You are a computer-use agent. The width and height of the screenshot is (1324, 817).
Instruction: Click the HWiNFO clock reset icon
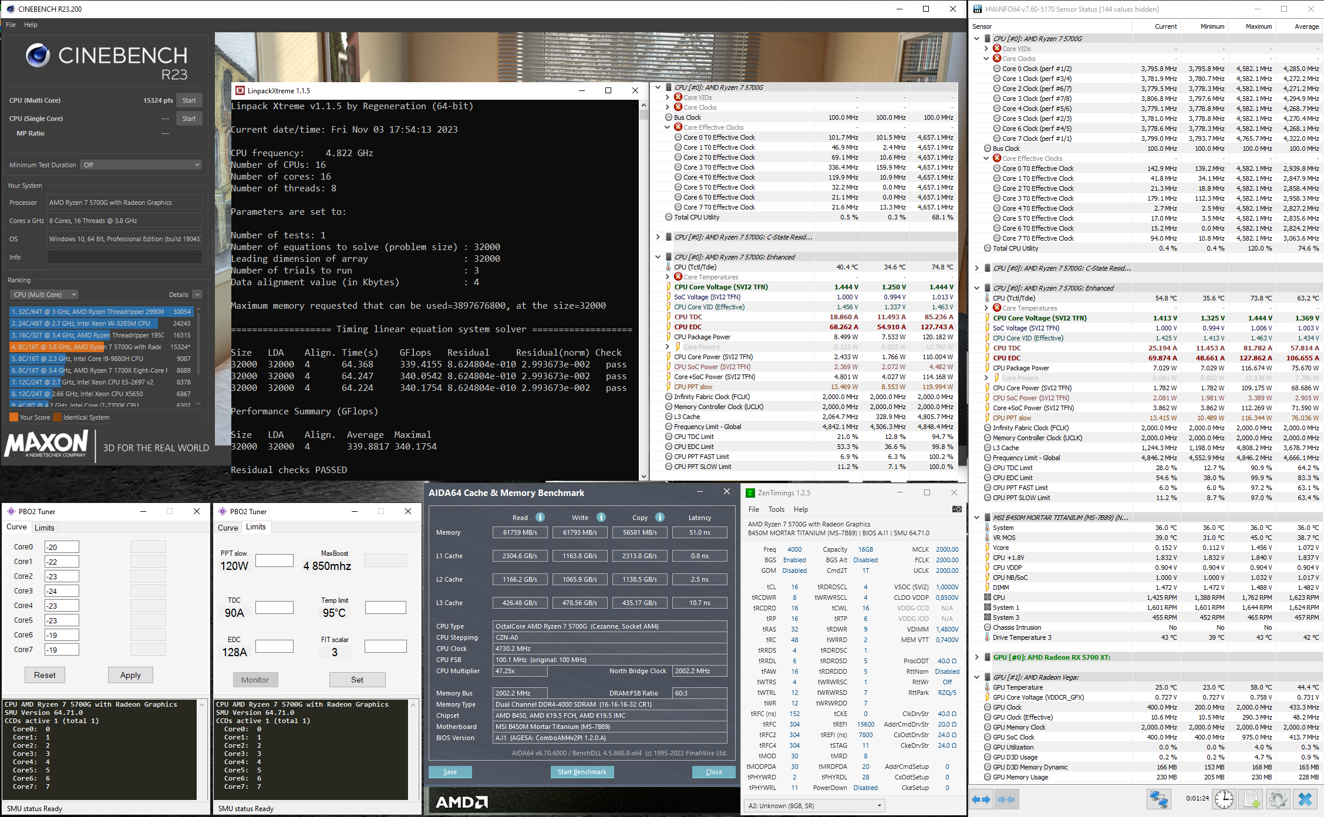[1224, 799]
